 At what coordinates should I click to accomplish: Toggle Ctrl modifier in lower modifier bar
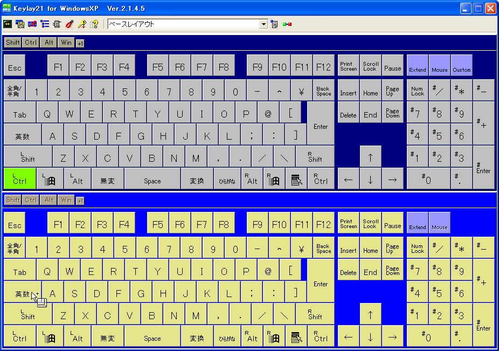tap(31, 199)
